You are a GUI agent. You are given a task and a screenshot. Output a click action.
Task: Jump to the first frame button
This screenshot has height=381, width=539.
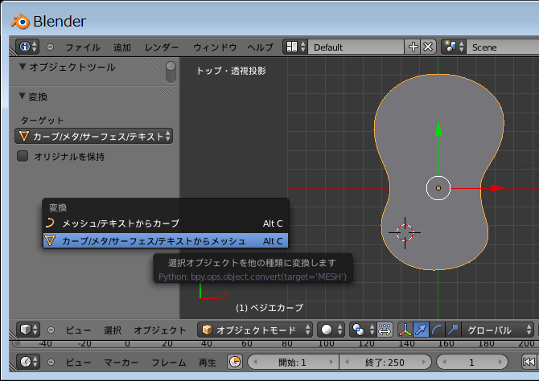529,362
